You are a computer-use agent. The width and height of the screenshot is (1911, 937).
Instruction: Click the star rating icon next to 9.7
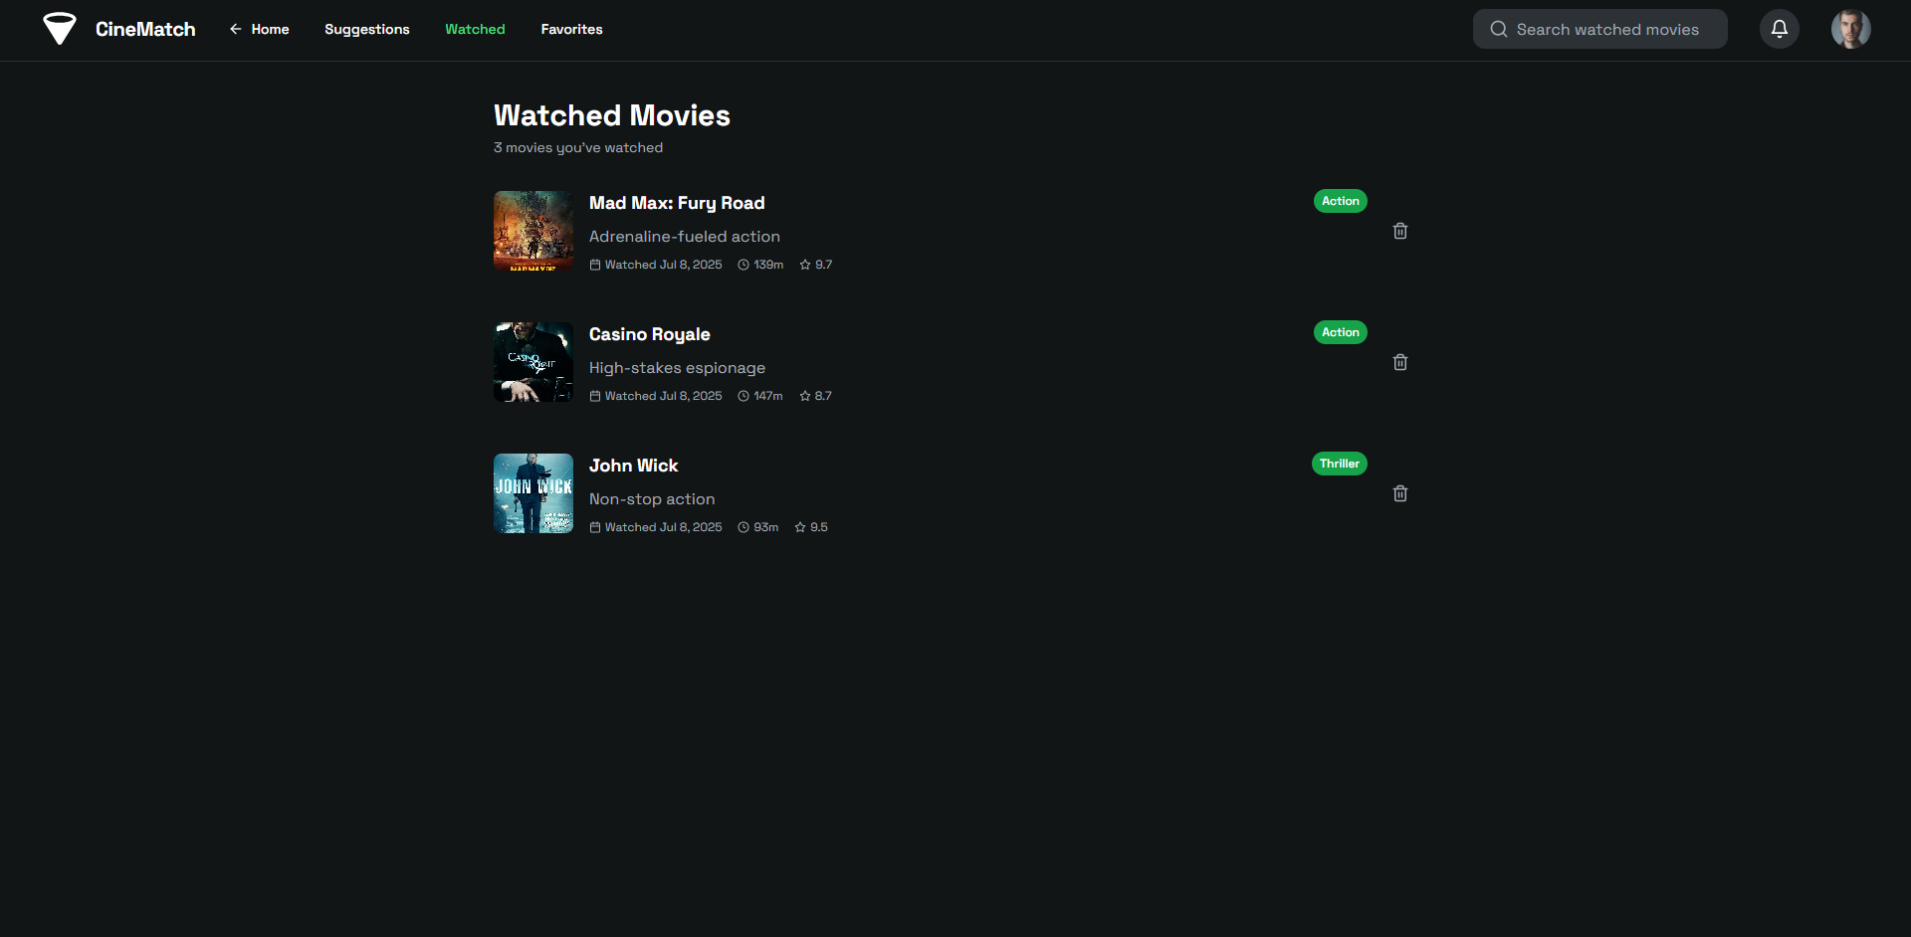point(803,265)
